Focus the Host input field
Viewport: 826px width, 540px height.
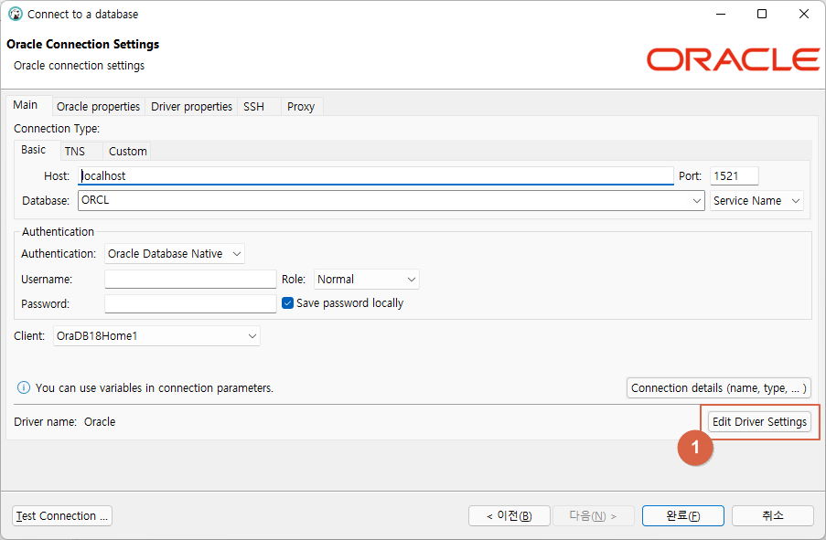[376, 175]
